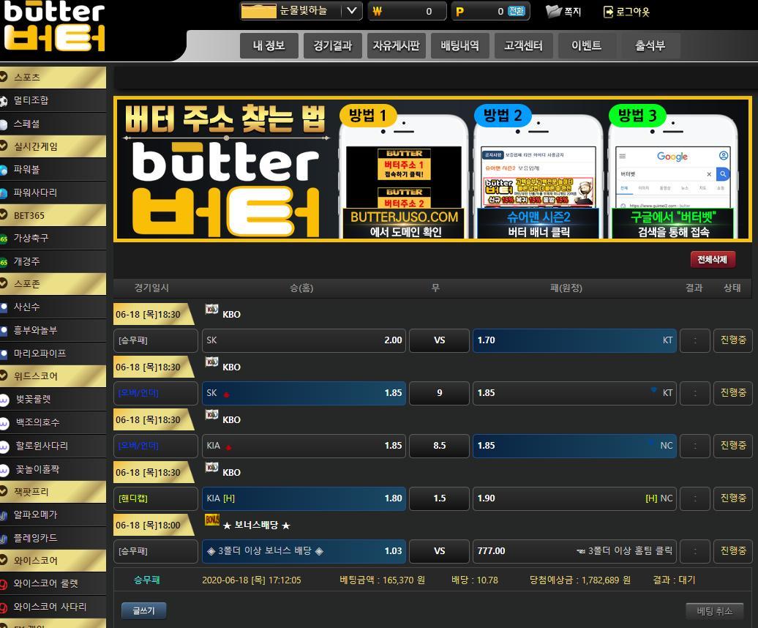758x628 pixels.
Task: Click the soccer ball icon beside 멀티조합
Action: tap(4, 100)
